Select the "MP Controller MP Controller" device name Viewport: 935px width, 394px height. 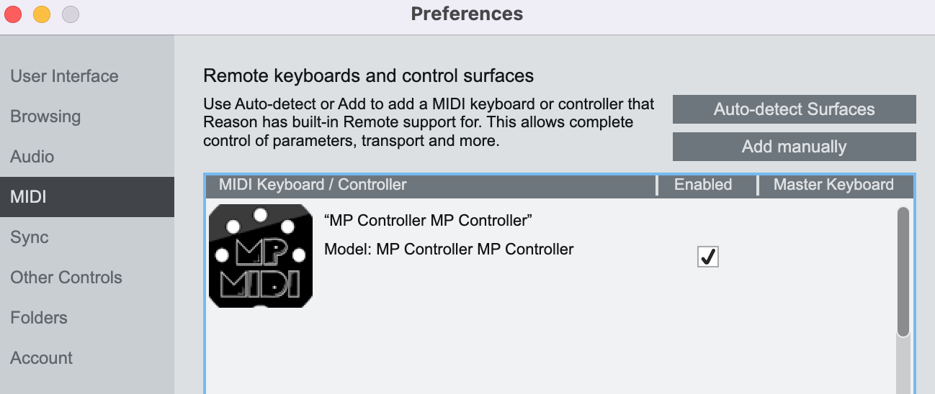[x=429, y=219]
